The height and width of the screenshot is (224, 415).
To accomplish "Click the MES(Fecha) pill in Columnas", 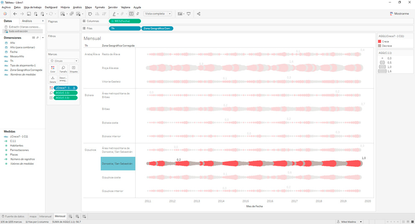I will (x=125, y=21).
